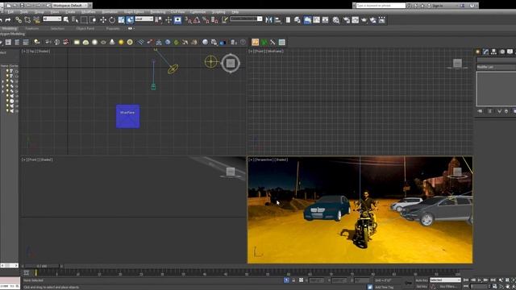Screen dimensions: 516x290
Task: Click the Mirror tool icon
Action: [x=268, y=20]
